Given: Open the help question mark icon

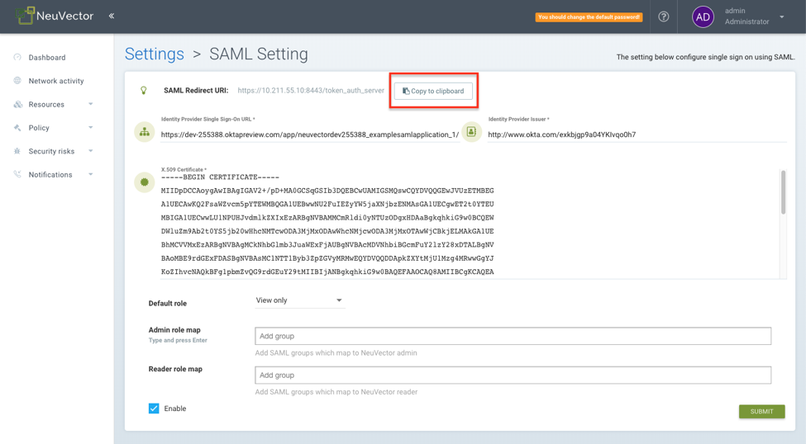Looking at the screenshot, I should pyautogui.click(x=664, y=17).
